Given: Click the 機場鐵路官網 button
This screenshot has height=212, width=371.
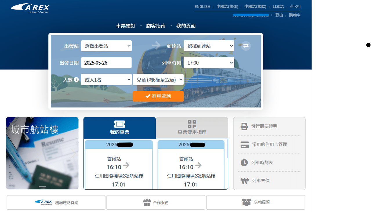Looking at the screenshot, I should click(56, 202).
